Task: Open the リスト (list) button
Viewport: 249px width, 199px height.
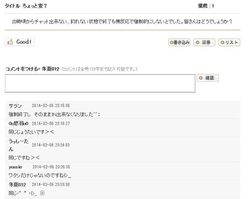Action: pyautogui.click(x=229, y=43)
